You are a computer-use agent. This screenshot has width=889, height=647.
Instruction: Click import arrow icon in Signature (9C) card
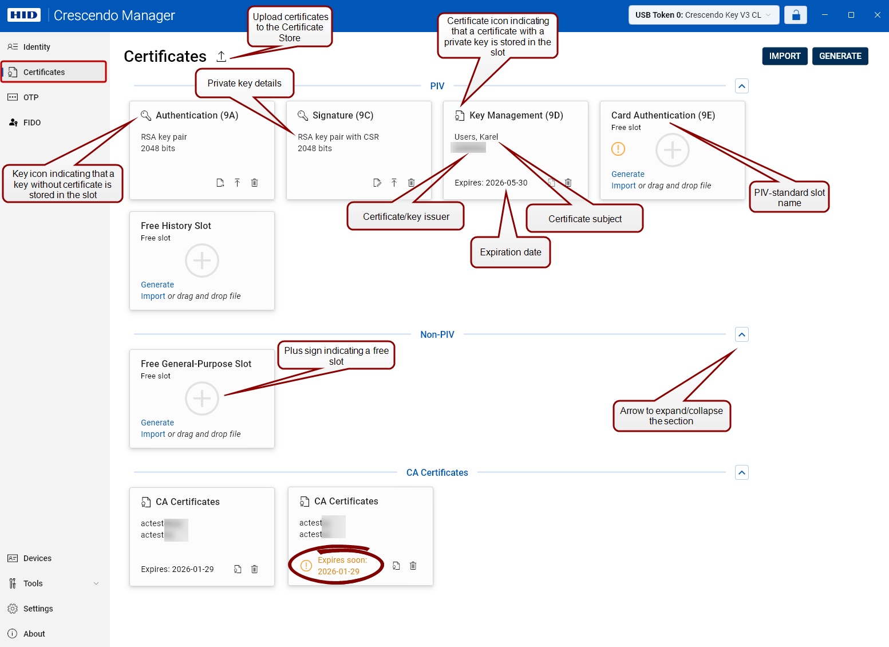coord(394,183)
